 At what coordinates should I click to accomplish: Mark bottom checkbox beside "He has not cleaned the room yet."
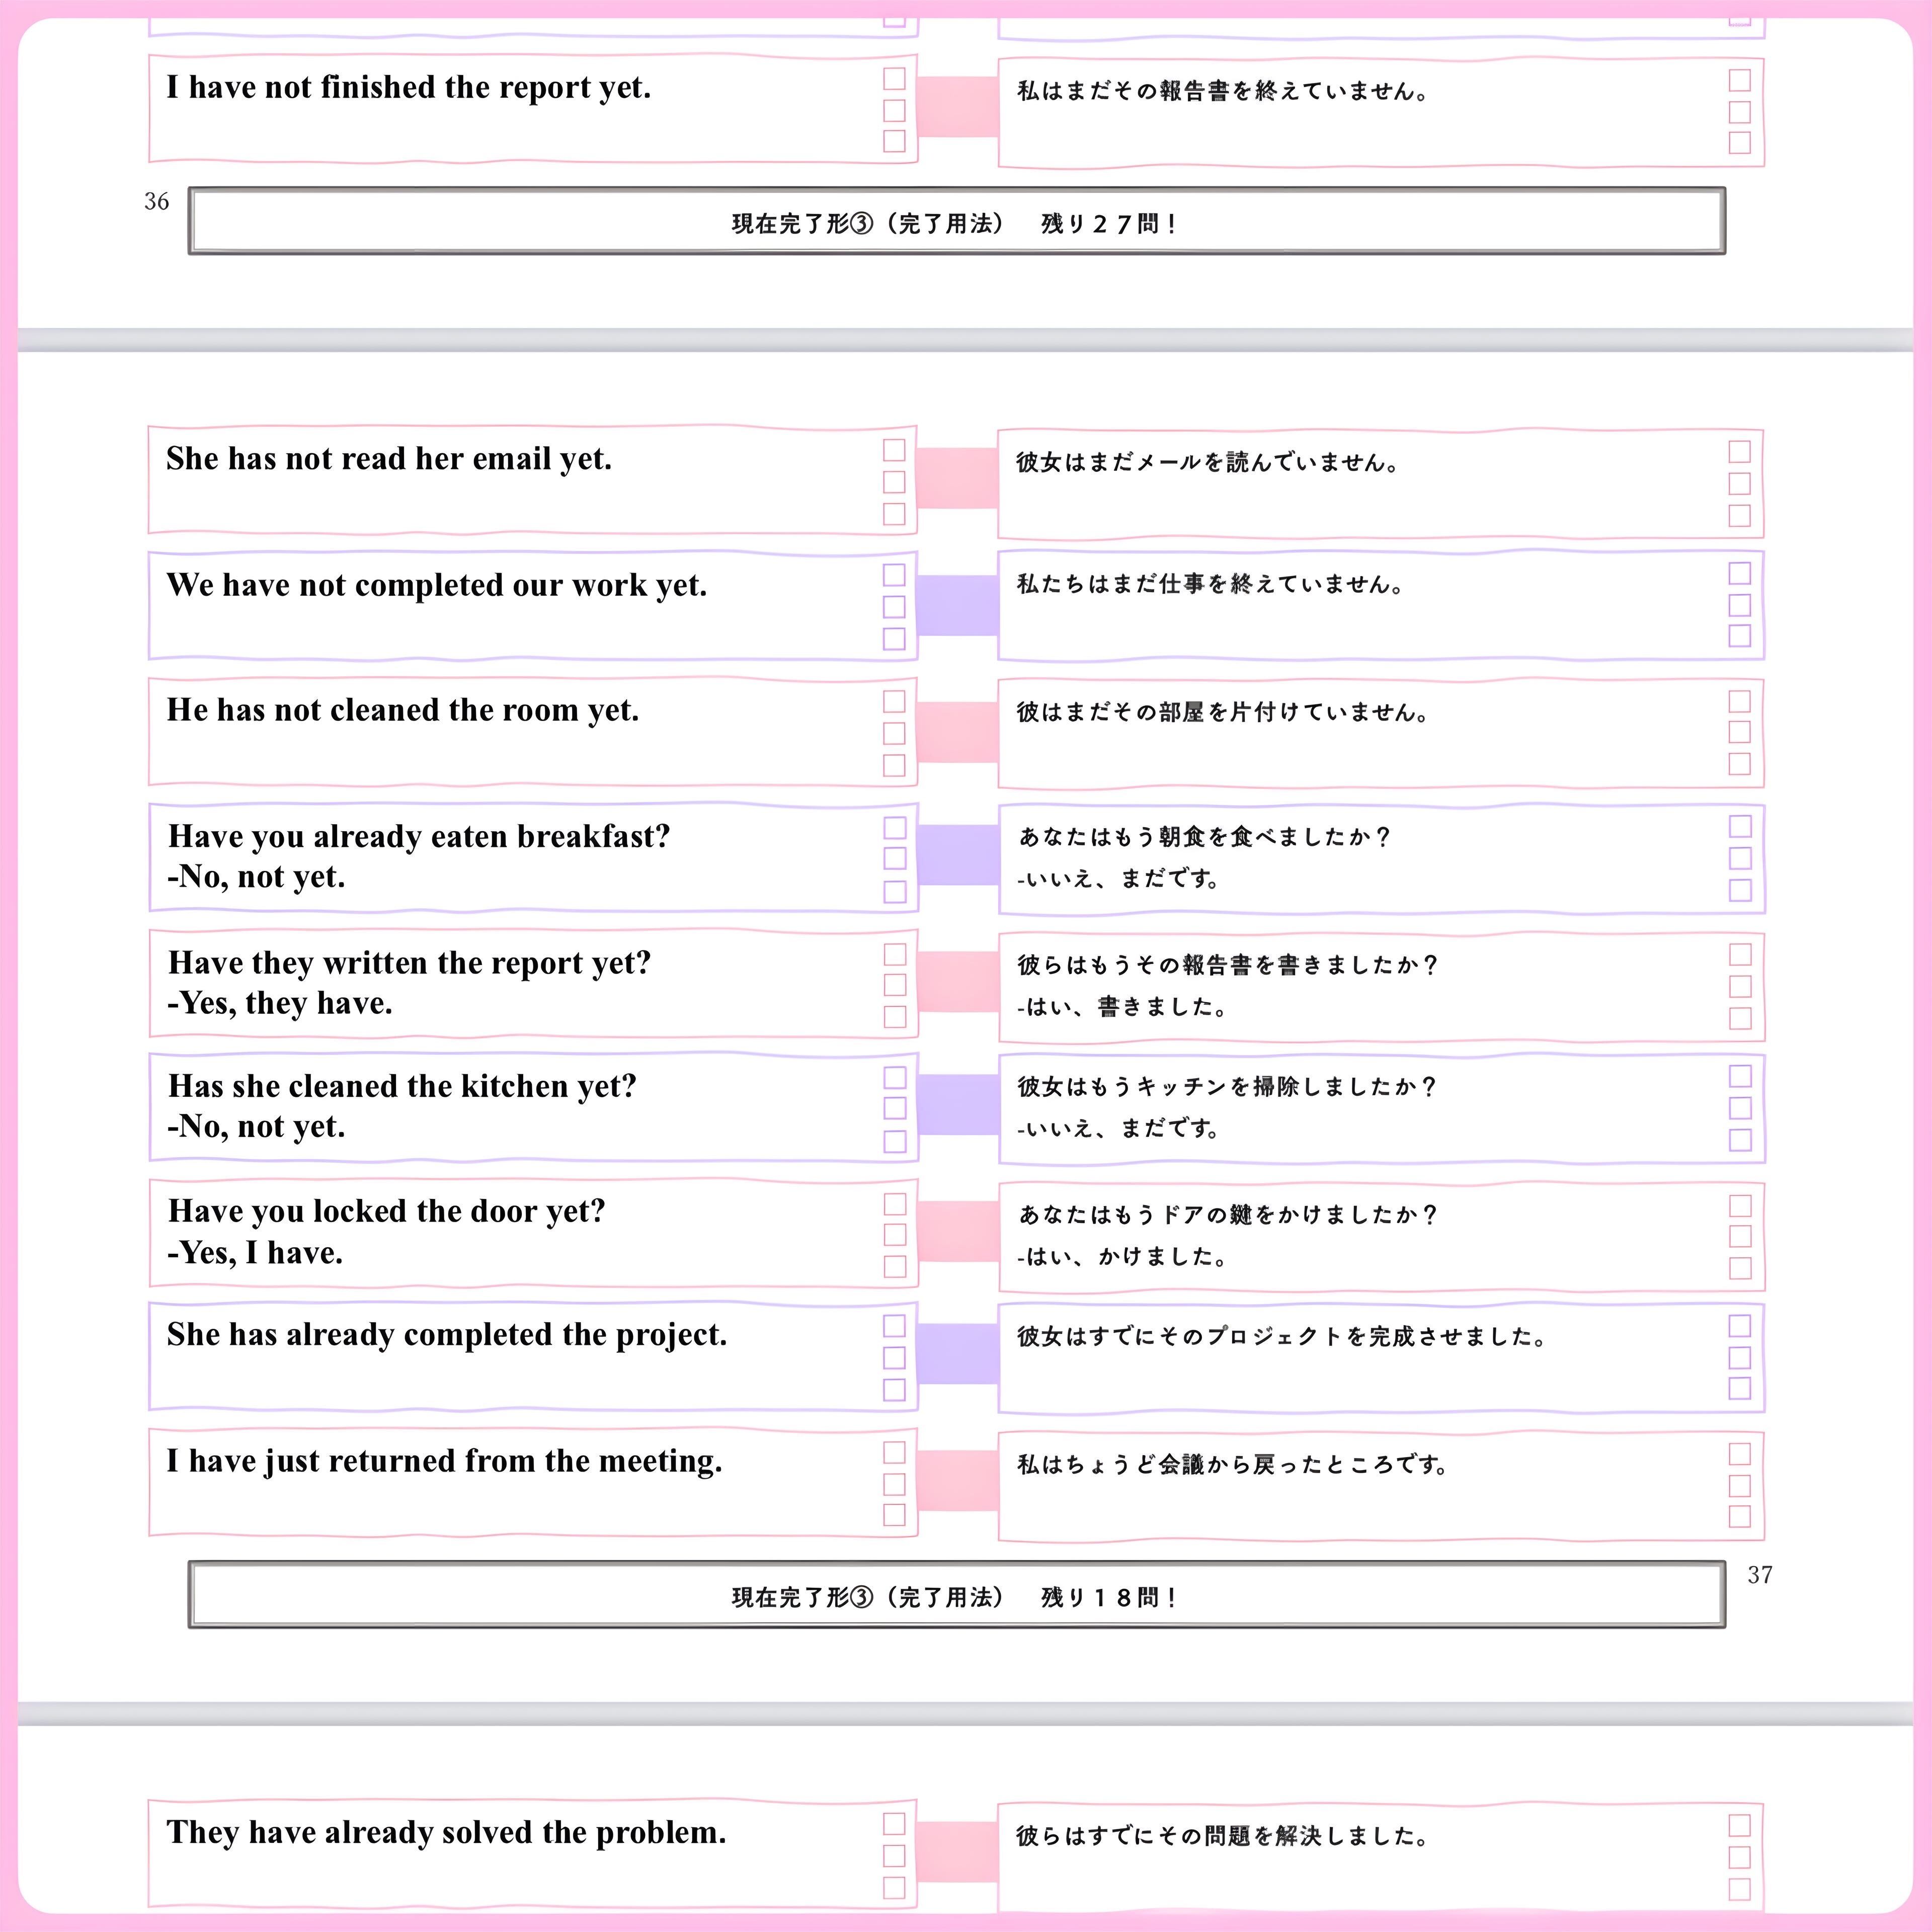coord(894,765)
